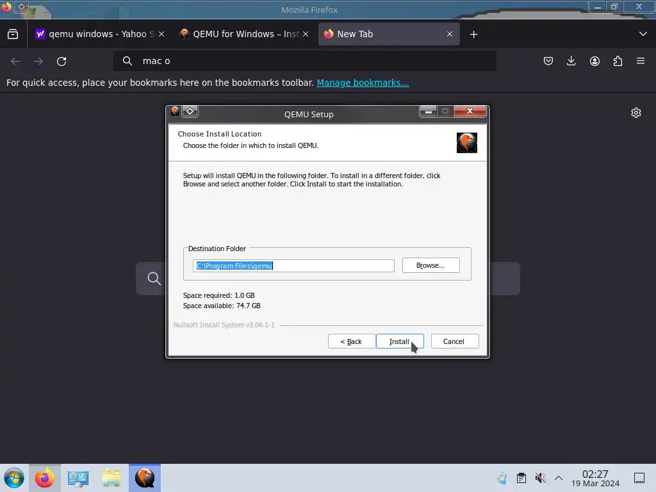This screenshot has width=656, height=492.
Task: Click the Firefox window title bar diamond icon
Action: point(22,6)
